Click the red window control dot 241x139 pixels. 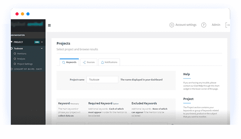17,14
